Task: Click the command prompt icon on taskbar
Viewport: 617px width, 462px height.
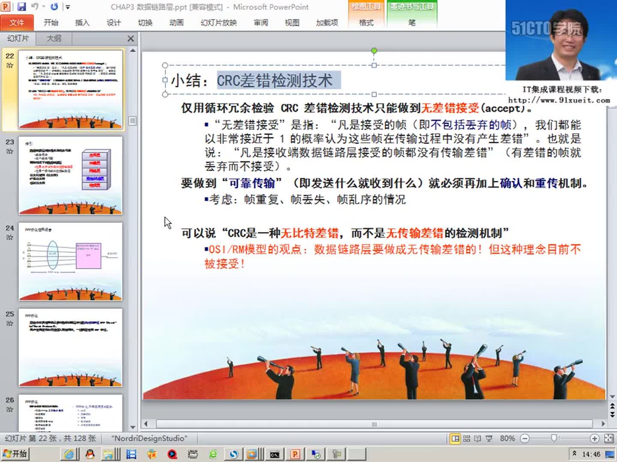Action: (275, 454)
